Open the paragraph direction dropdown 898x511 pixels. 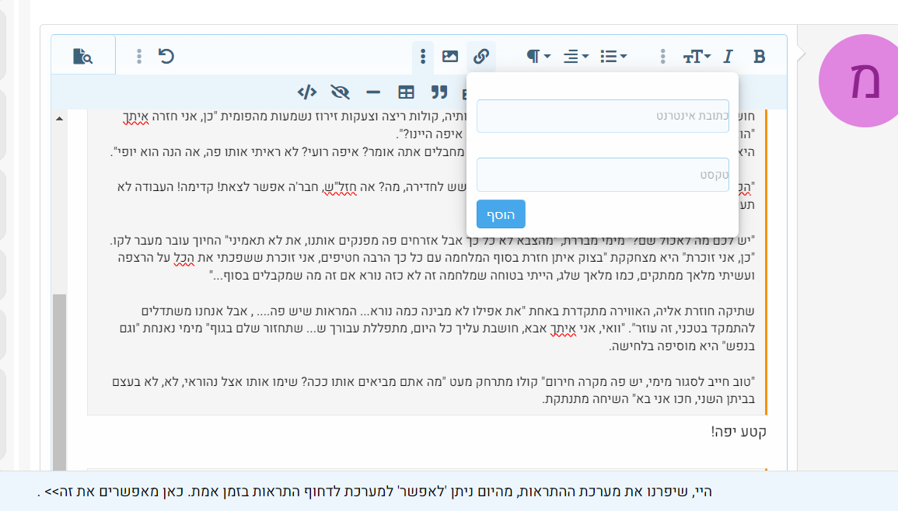[538, 57]
